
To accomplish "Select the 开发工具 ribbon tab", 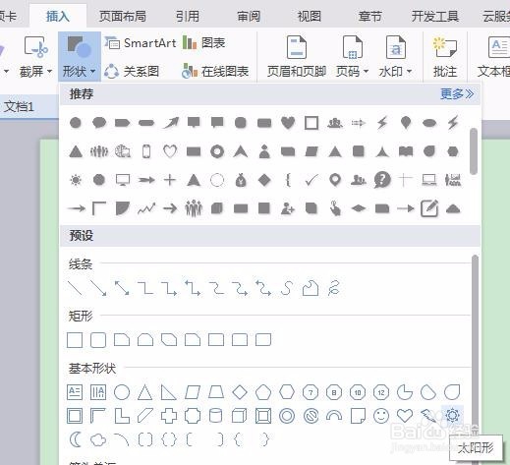I will pos(435,16).
